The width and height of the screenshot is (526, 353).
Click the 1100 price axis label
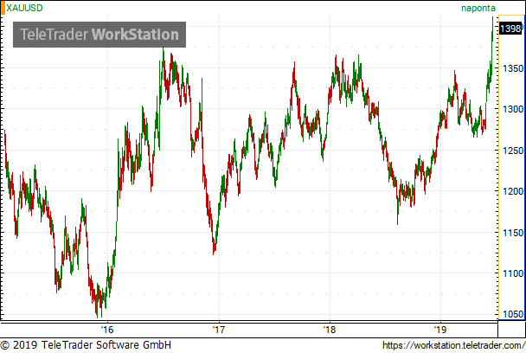513,273
